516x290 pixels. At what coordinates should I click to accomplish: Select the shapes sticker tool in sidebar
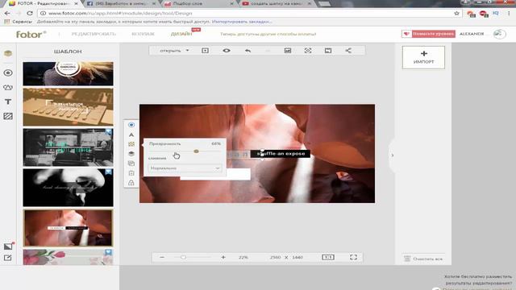pos(8,88)
